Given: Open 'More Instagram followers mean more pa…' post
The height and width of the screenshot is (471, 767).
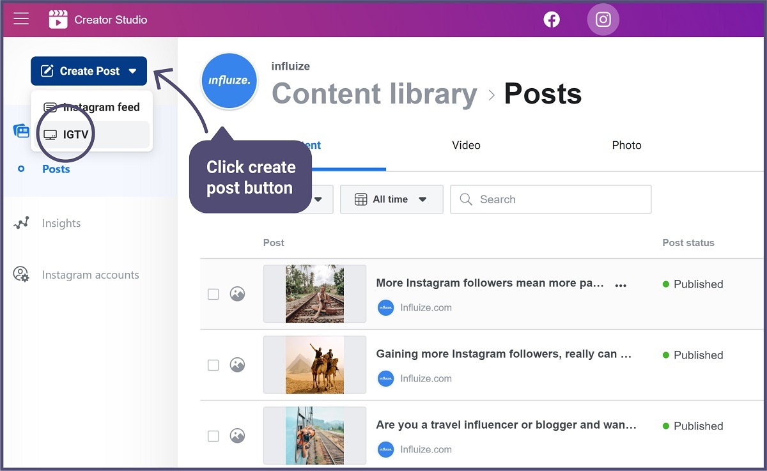Looking at the screenshot, I should (x=490, y=283).
